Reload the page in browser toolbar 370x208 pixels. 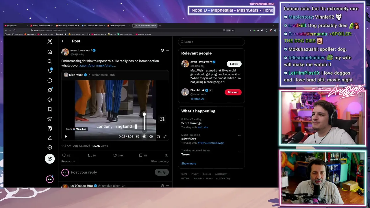pyautogui.click(x=14, y=30)
